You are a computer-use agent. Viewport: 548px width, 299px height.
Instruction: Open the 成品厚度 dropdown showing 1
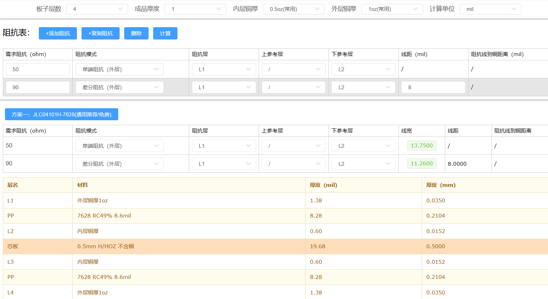pos(195,9)
